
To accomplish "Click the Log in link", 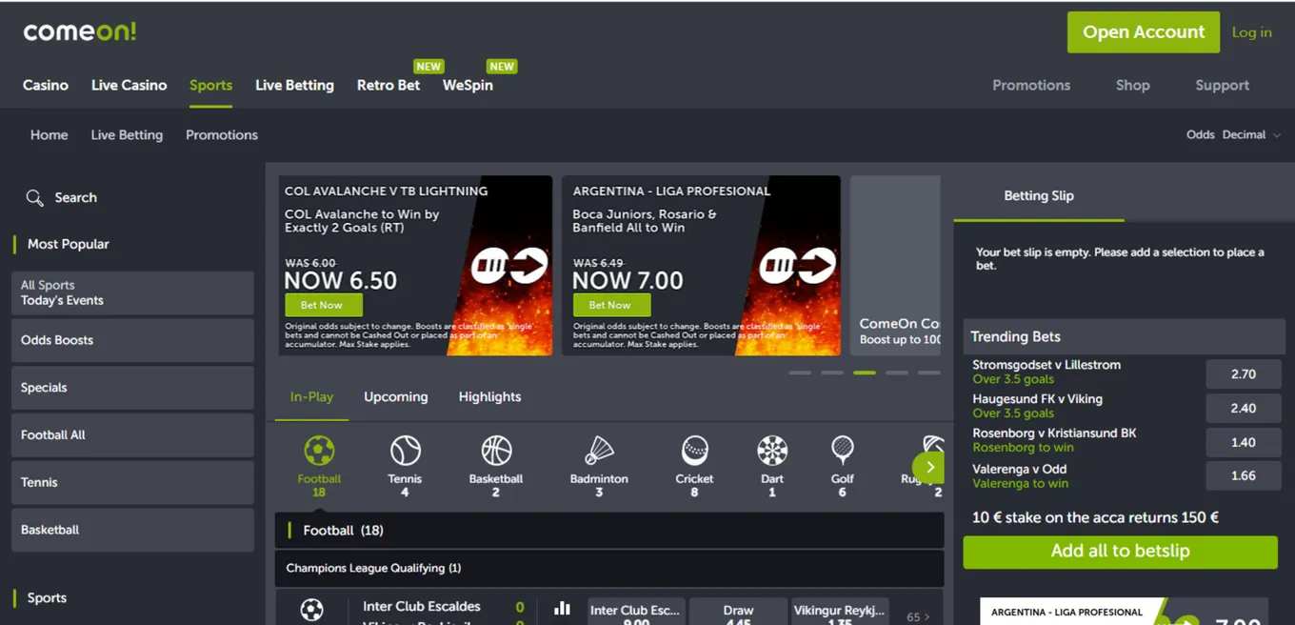I will [x=1251, y=31].
